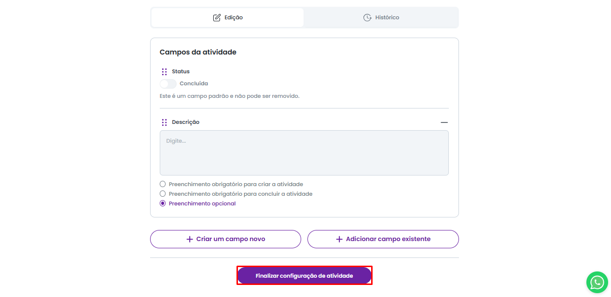
Task: Select obrigatório para concluir a atividade
Action: [x=163, y=194]
